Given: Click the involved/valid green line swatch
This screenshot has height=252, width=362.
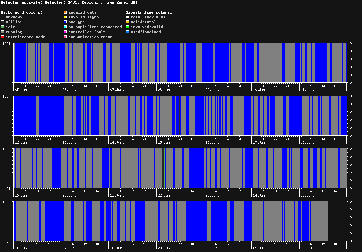Looking at the screenshot, I should (x=127, y=27).
